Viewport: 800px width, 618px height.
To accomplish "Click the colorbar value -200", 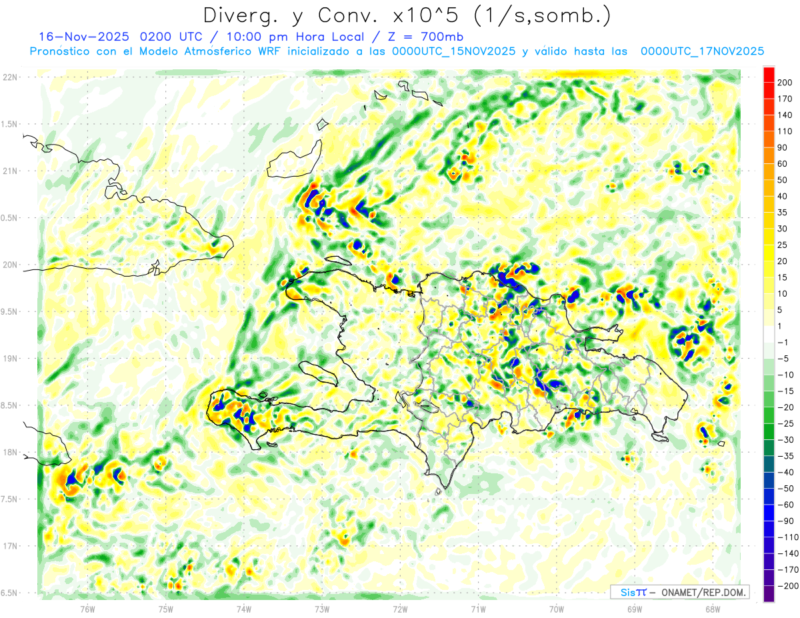I will coord(788,586).
